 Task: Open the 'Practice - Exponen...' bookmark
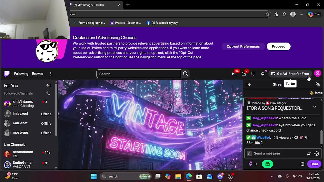point(126,23)
